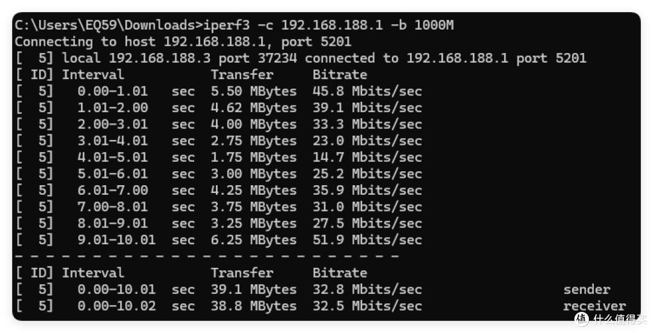Click the 什么值得买 watermark text
Image resolution: width=653 pixels, height=333 pixels.
pyautogui.click(x=620, y=319)
